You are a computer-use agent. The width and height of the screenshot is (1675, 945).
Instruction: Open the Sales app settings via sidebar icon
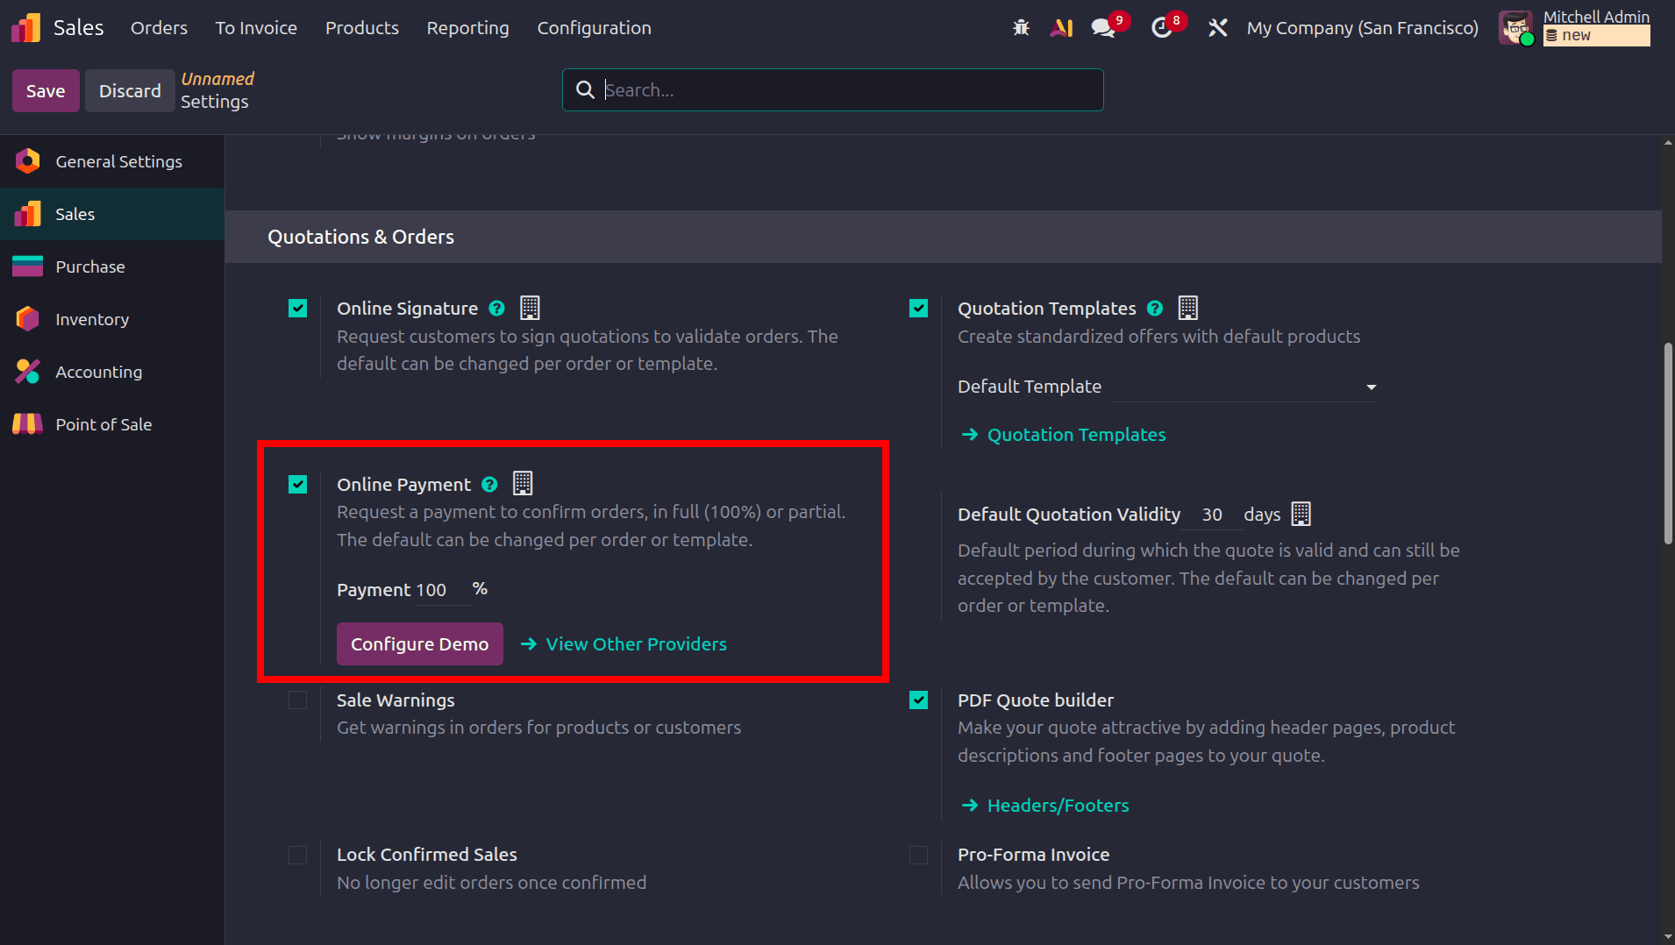(x=26, y=213)
